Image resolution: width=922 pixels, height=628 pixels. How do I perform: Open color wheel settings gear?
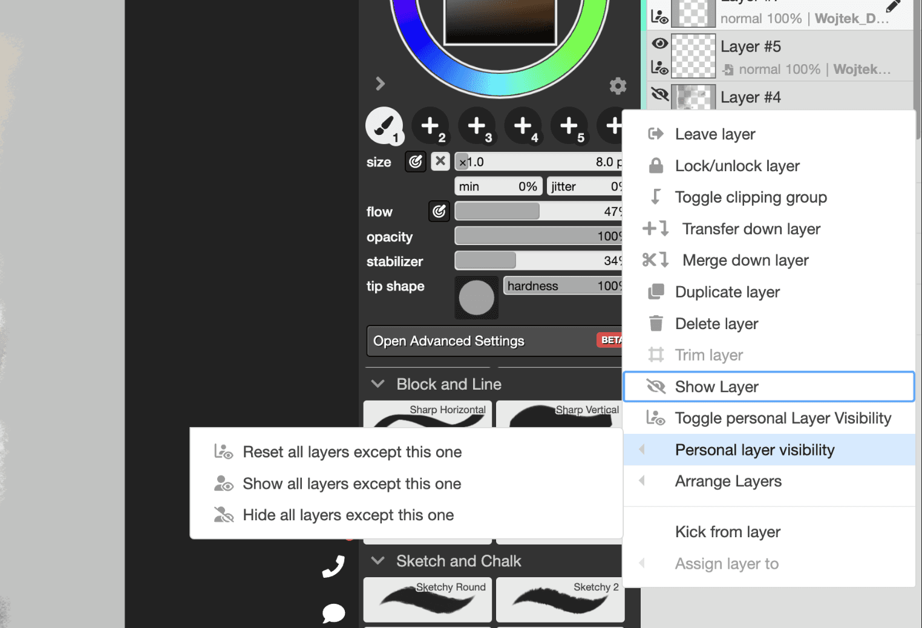coord(618,86)
